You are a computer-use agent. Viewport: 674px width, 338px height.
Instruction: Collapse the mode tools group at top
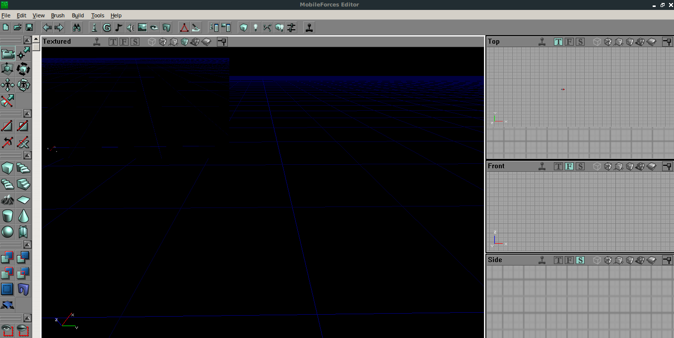point(28,40)
